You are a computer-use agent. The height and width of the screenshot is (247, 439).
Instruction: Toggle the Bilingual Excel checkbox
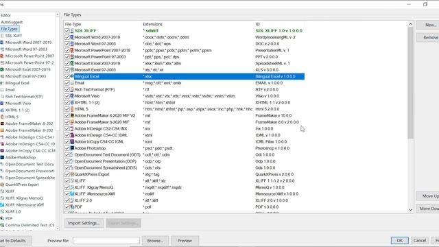coord(67,76)
